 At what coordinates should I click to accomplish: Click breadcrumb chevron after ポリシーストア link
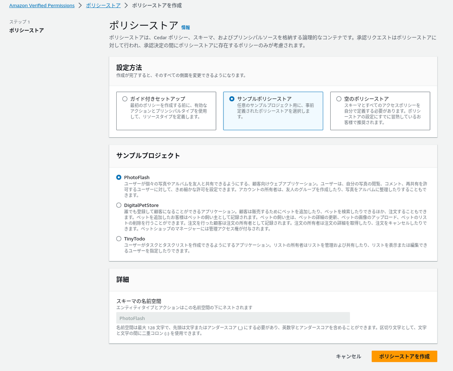[x=126, y=5]
